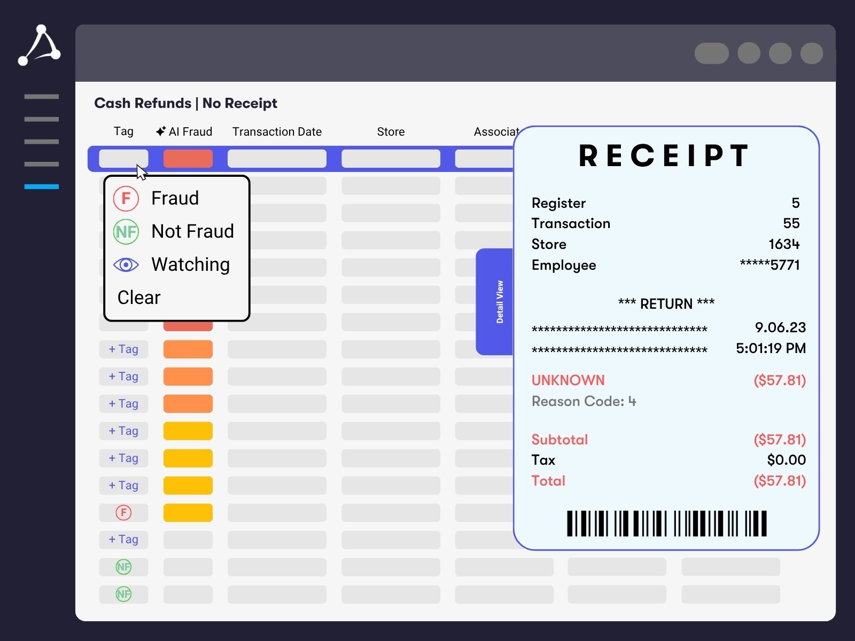Click red AI Fraud swatch in highlighted row

click(x=188, y=159)
